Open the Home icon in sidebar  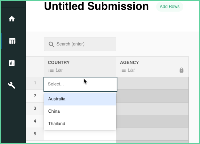pyautogui.click(x=12, y=19)
